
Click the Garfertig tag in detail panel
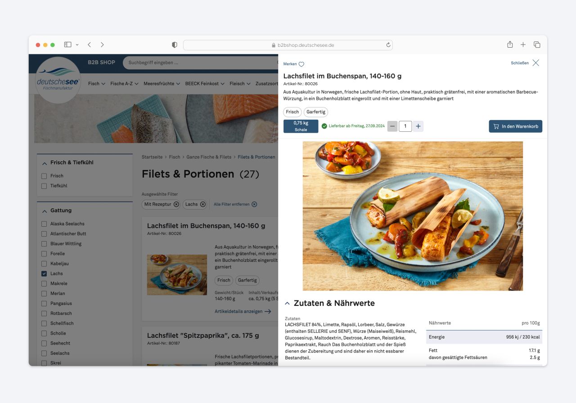pos(316,112)
